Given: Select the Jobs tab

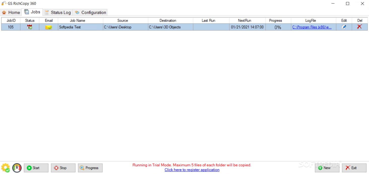Looking at the screenshot, I should 32,12.
